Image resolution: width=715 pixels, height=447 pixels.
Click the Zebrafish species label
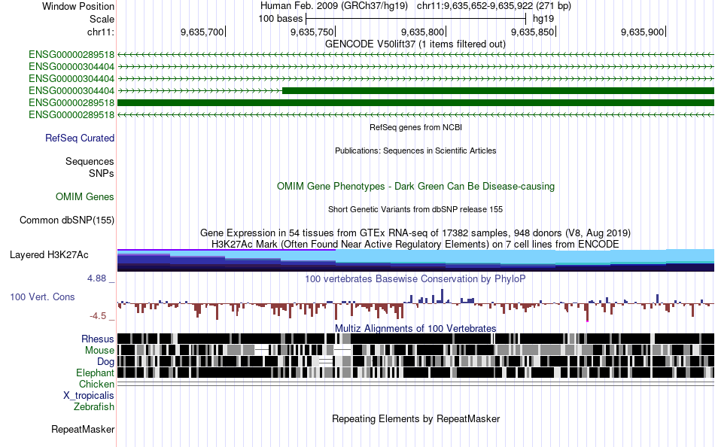94,406
